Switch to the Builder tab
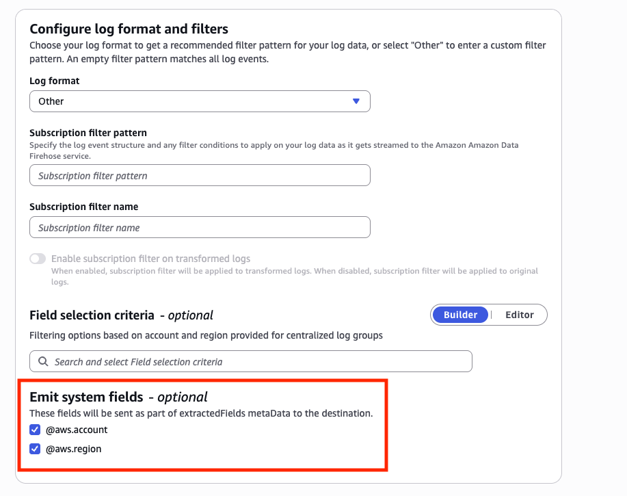The image size is (627, 496). pos(460,315)
